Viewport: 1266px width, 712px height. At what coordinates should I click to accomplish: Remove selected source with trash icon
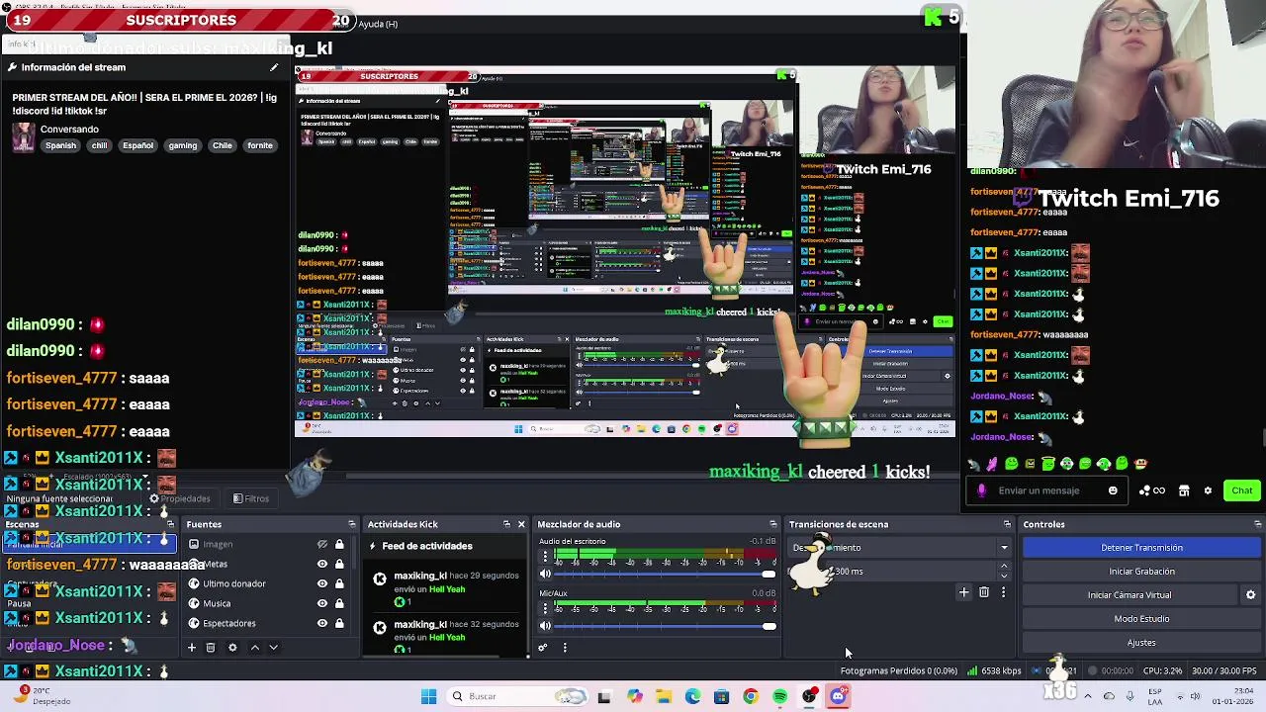coord(211,648)
